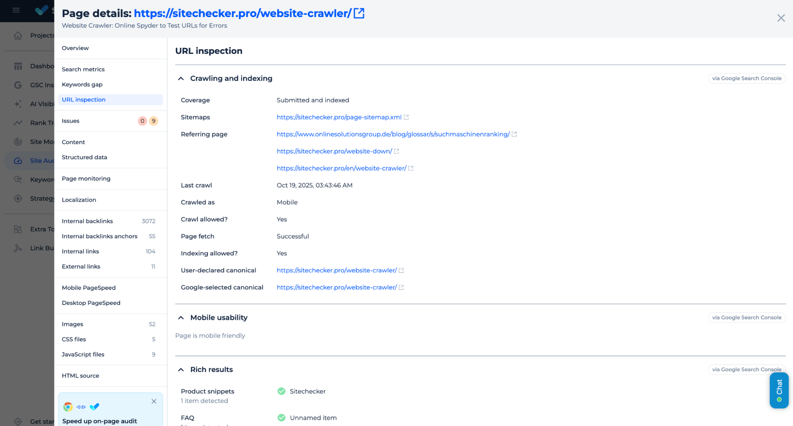The image size is (793, 426).
Task: Open page URL via external link icon in header
Action: pos(359,13)
